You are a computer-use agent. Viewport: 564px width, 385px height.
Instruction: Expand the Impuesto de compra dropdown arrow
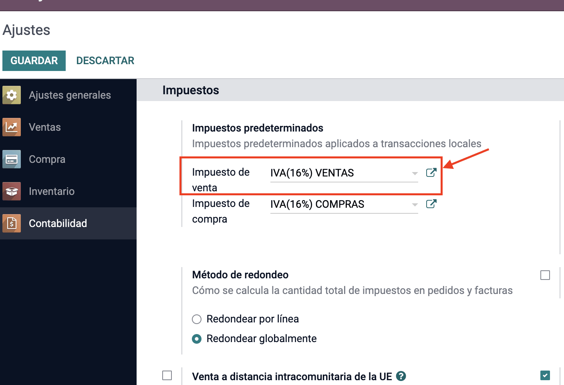(415, 205)
